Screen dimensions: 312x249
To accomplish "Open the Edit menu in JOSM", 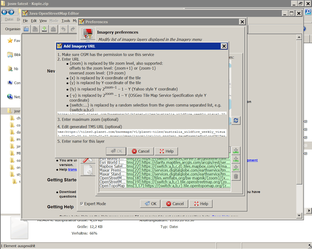I will (x=34, y=21).
